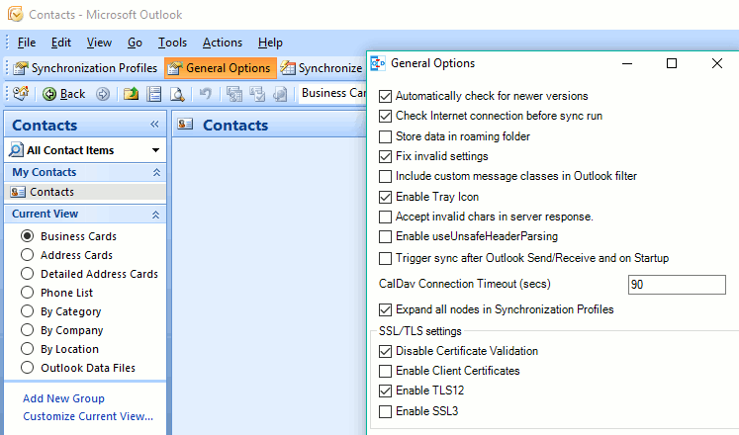Minimize the General Options dialog
The image size is (739, 435).
(627, 63)
